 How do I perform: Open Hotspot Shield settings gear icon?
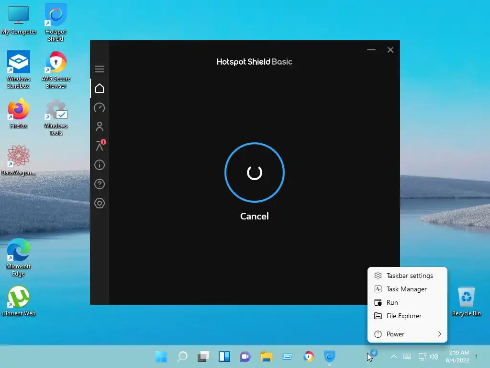pos(100,203)
